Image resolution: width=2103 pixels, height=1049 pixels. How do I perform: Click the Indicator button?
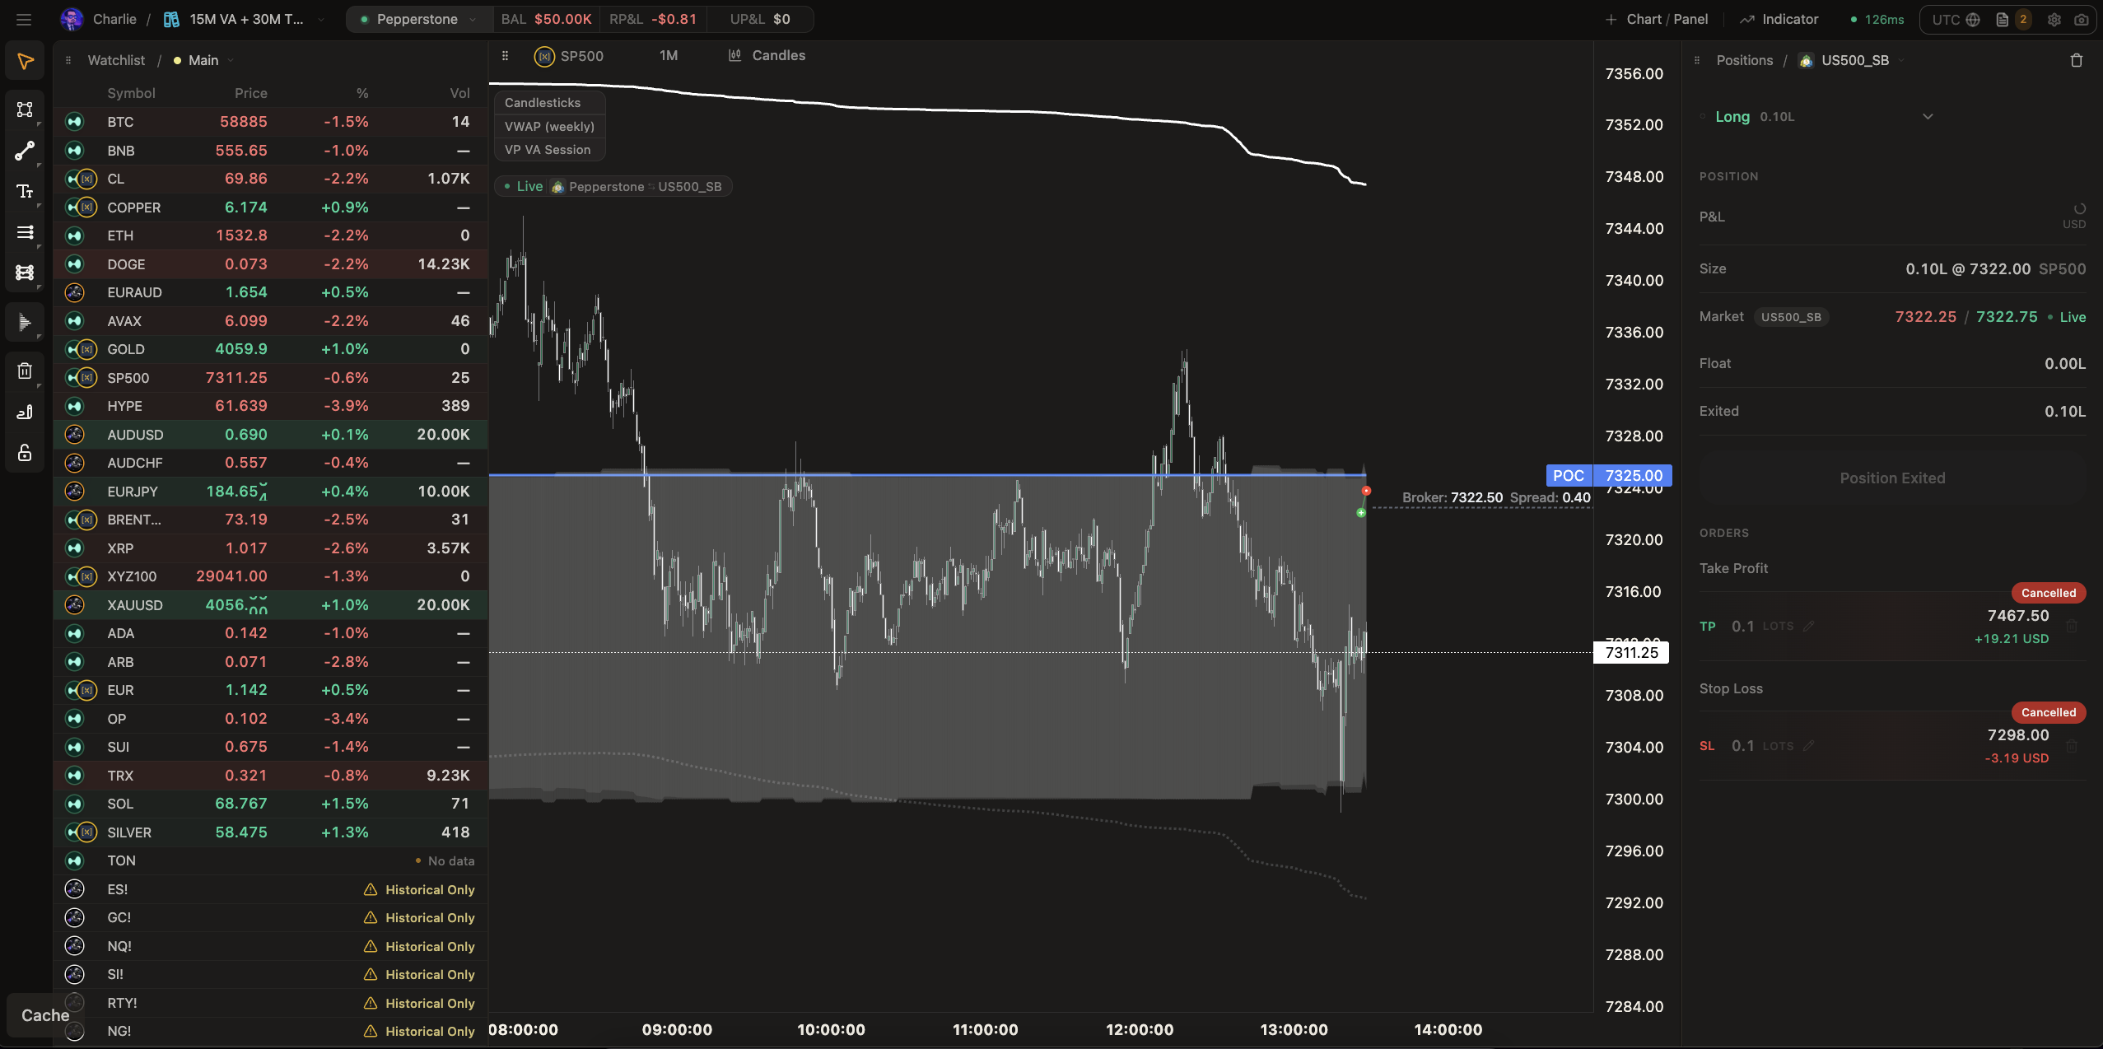click(x=1779, y=19)
